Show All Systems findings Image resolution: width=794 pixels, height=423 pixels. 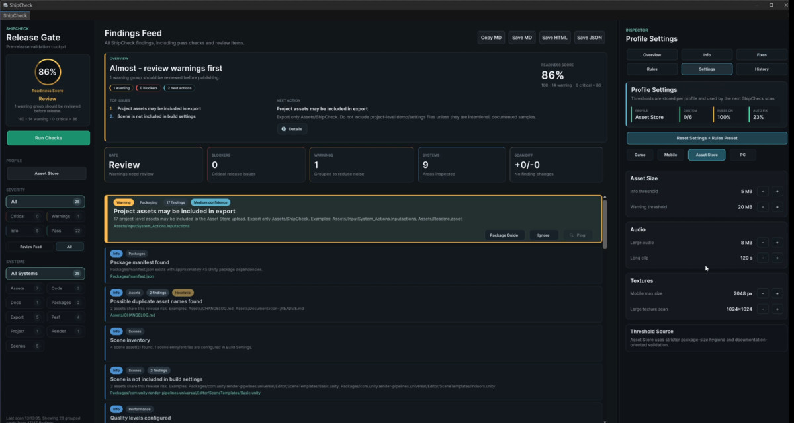tap(45, 274)
